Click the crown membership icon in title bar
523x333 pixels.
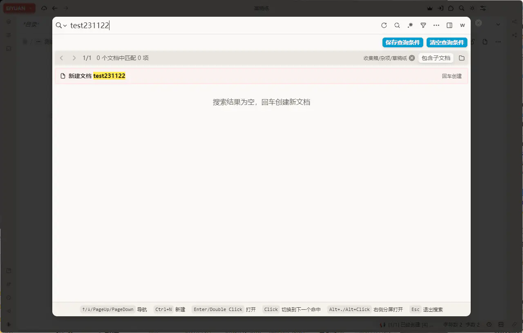[429, 8]
